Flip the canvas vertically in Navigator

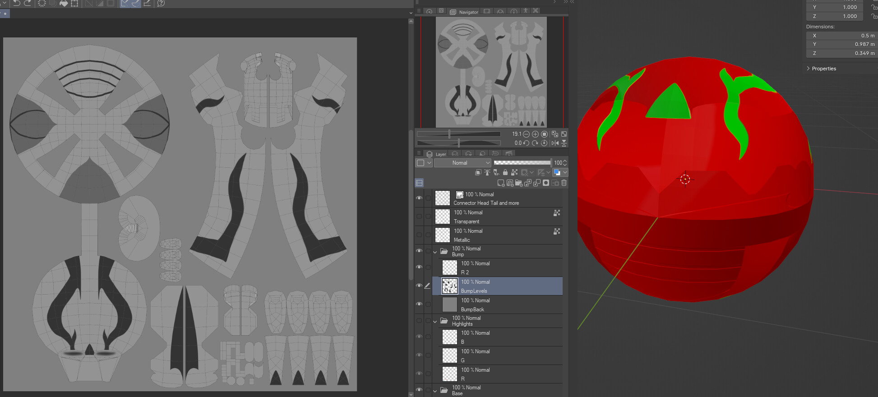point(564,143)
